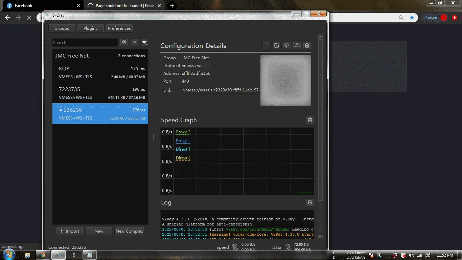Click the Address value ::ffff:2ddf:a1b6
Viewport: 462px width, 260px height.
pyautogui.click(x=196, y=73)
